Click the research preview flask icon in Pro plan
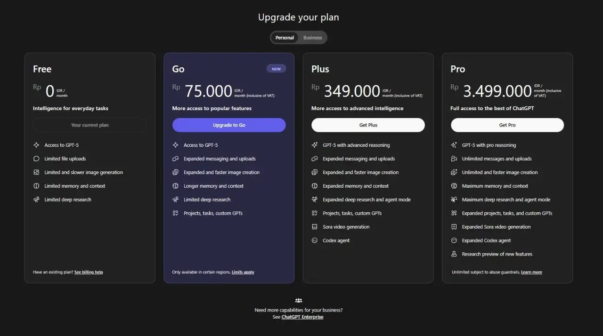 (x=454, y=254)
